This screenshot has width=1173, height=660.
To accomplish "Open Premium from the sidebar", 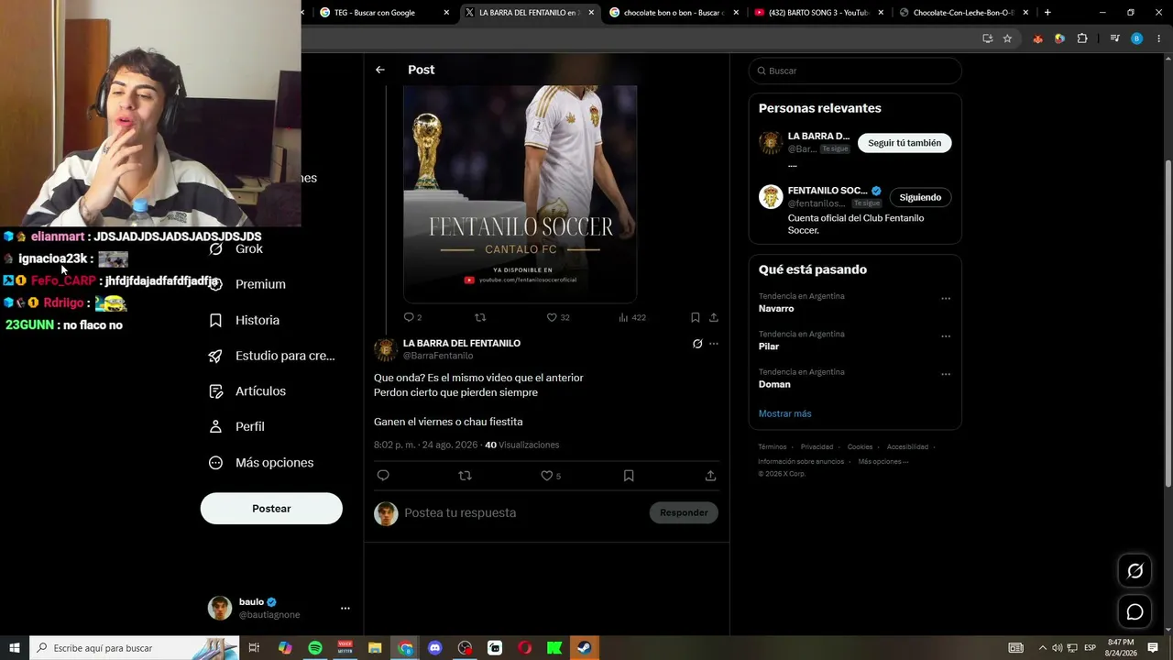I will [248, 284].
